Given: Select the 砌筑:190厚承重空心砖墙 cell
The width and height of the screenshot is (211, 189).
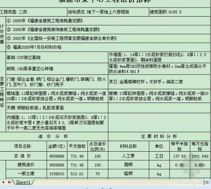Looking at the screenshot, I should coord(57,69).
